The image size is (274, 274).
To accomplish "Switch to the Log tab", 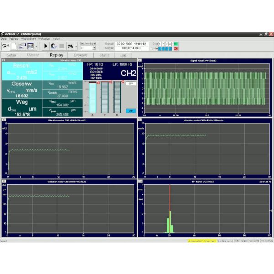I will [123, 55].
